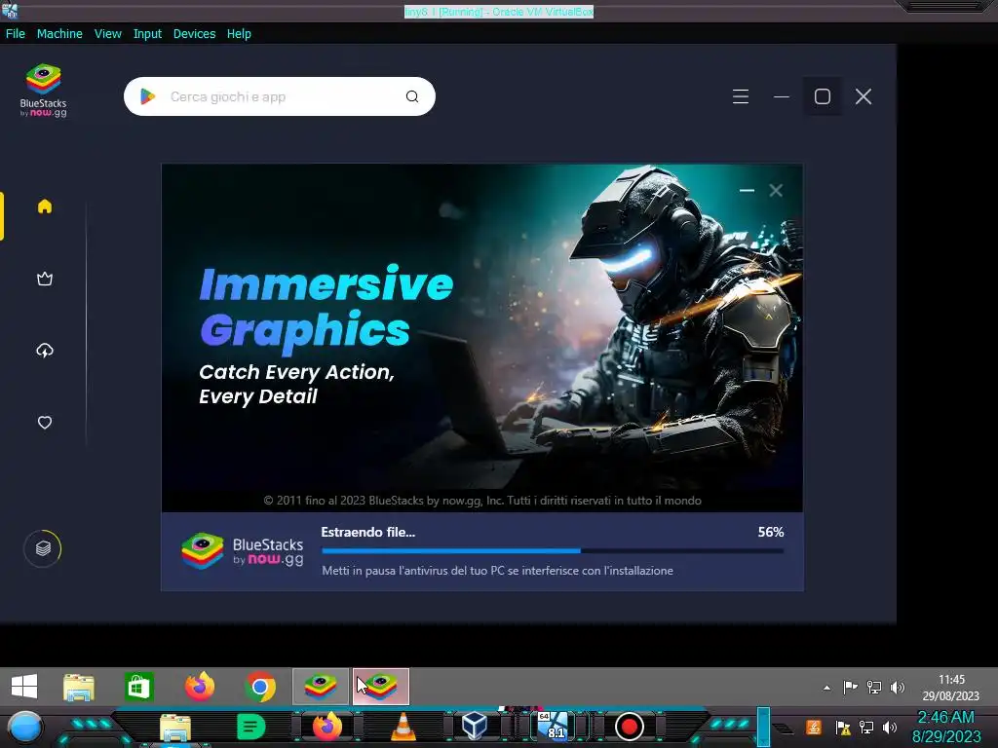Click the host tray network icon

coord(866,727)
